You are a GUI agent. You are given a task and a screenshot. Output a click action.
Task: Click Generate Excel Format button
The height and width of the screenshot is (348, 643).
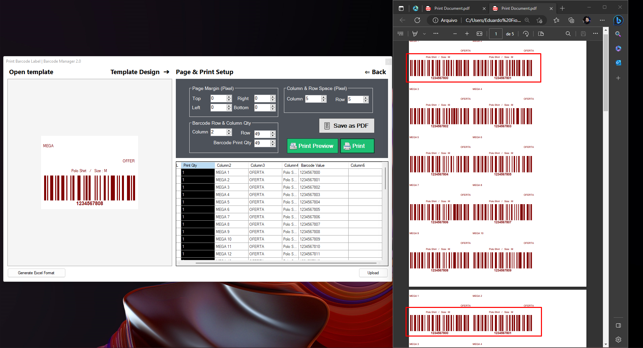36,273
